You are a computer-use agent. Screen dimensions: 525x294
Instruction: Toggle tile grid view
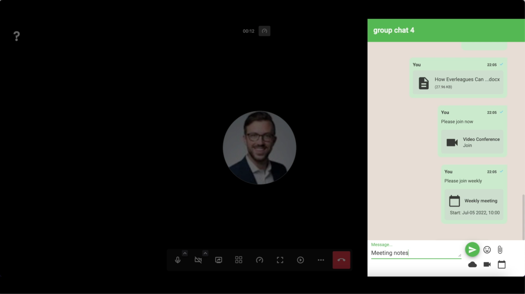point(239,260)
